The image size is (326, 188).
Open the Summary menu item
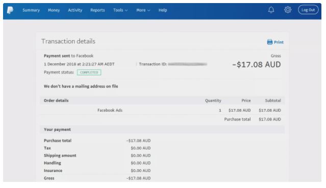(x=31, y=10)
